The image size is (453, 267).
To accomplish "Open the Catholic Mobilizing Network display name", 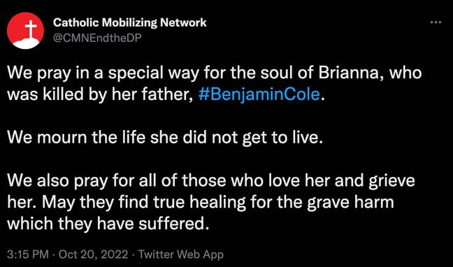I will click(130, 22).
